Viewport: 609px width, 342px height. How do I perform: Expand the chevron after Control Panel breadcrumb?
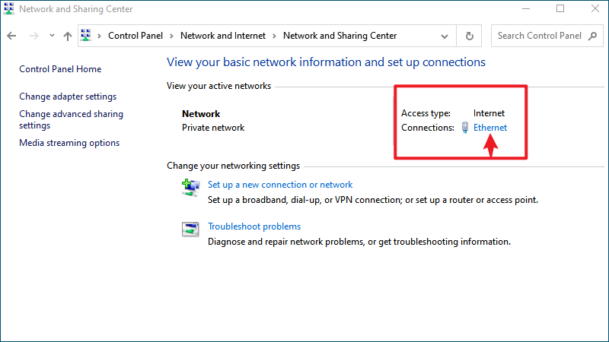(171, 36)
